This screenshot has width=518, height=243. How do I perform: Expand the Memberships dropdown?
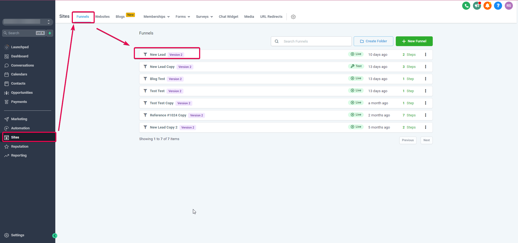tap(156, 17)
